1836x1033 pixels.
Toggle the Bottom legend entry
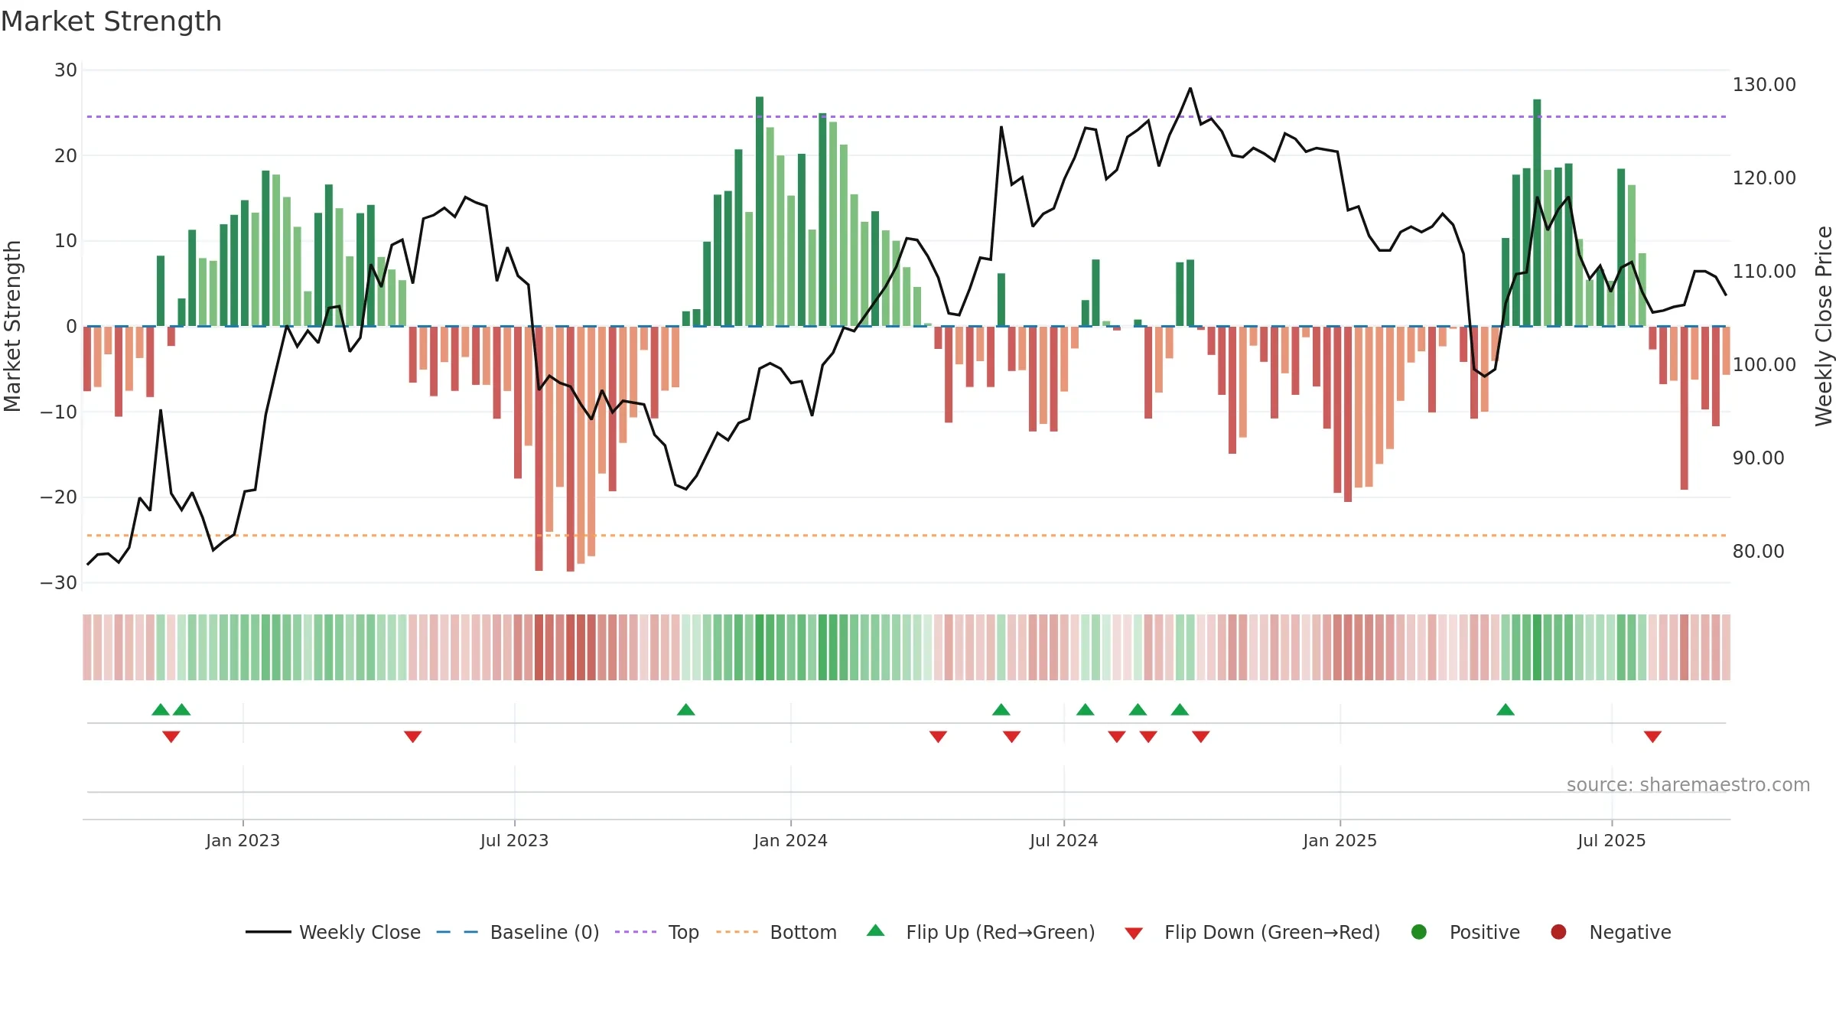tap(776, 932)
